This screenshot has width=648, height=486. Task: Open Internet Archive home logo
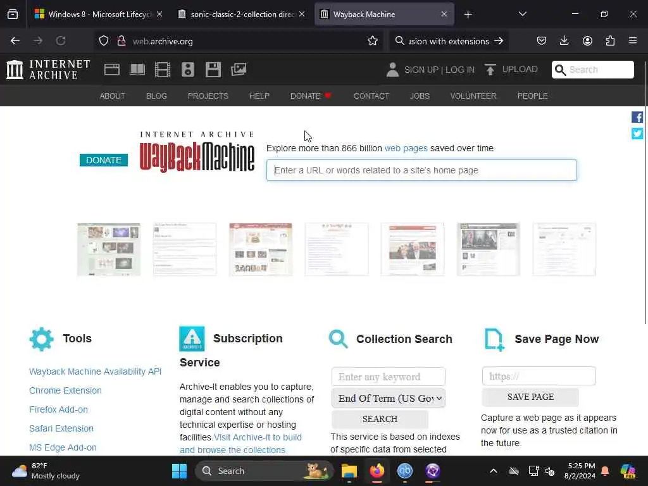pyautogui.click(x=48, y=70)
